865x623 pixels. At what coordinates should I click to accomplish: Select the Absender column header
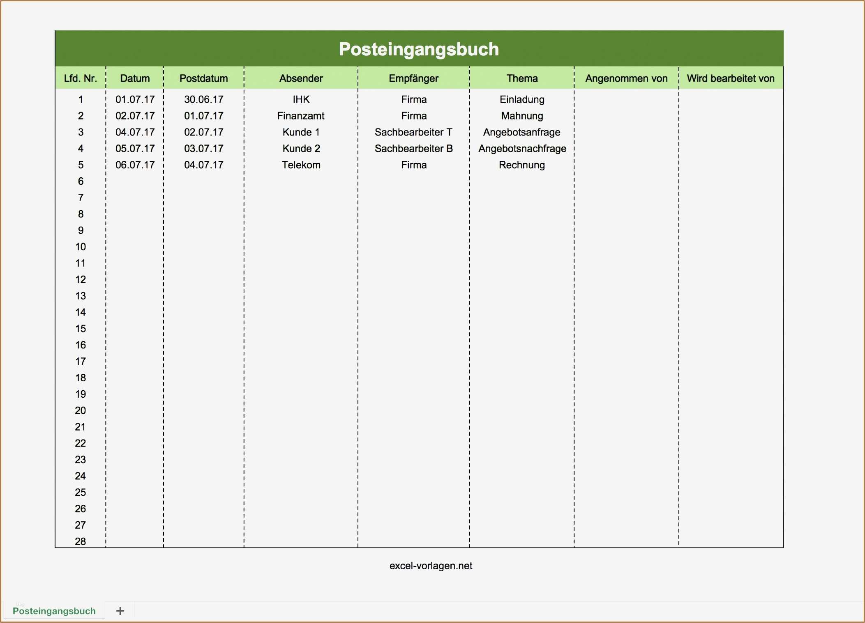[x=301, y=78]
